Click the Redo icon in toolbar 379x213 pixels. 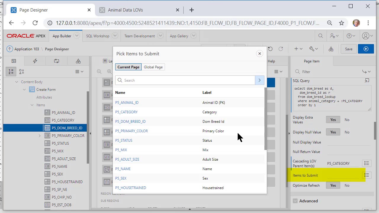click(281, 49)
